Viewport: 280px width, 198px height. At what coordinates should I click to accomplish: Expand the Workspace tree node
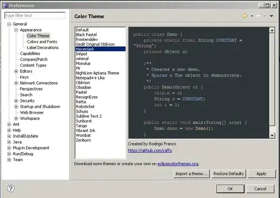point(16,118)
